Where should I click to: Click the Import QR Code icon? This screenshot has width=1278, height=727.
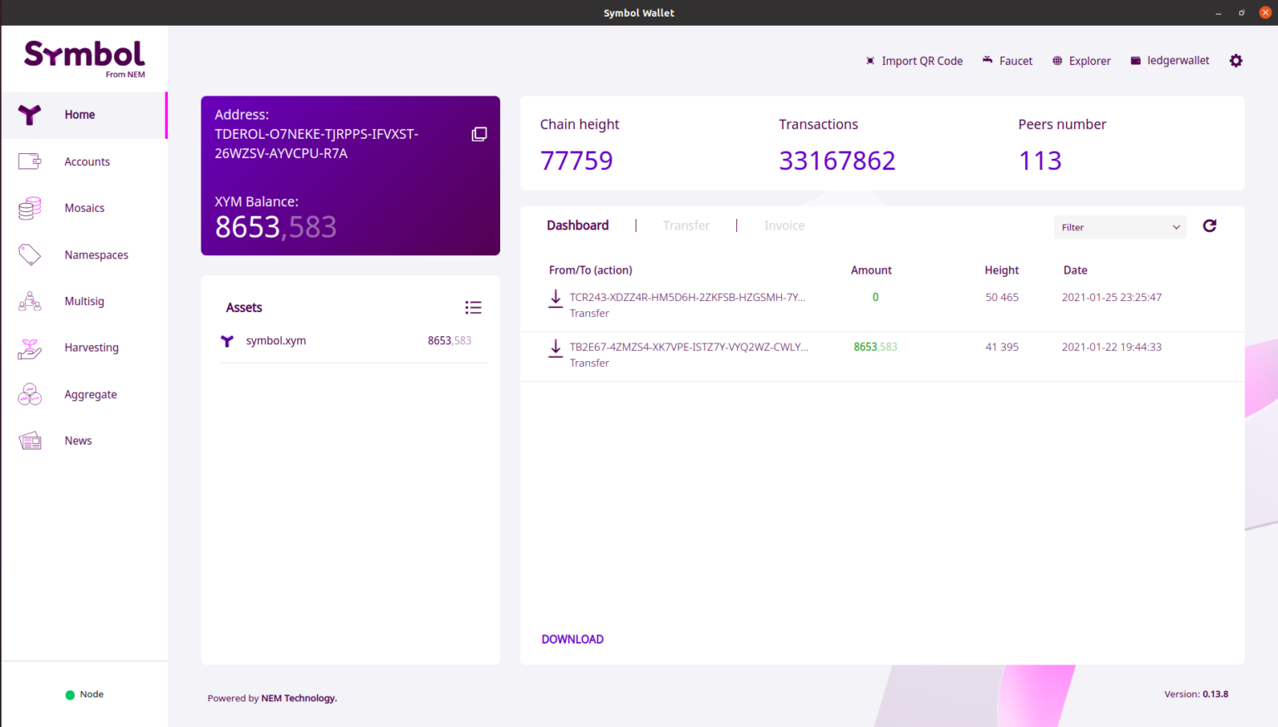pos(870,61)
